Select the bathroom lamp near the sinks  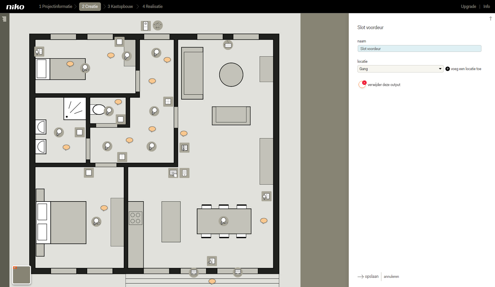pyautogui.click(x=59, y=132)
